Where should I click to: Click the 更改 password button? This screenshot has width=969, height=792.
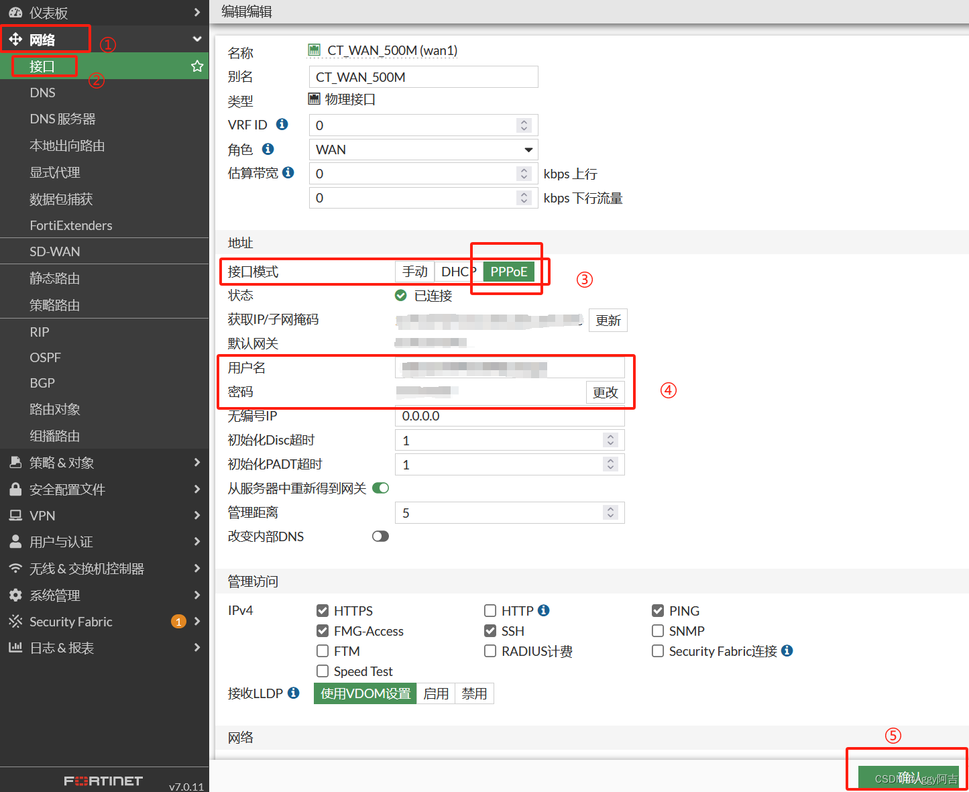point(605,392)
